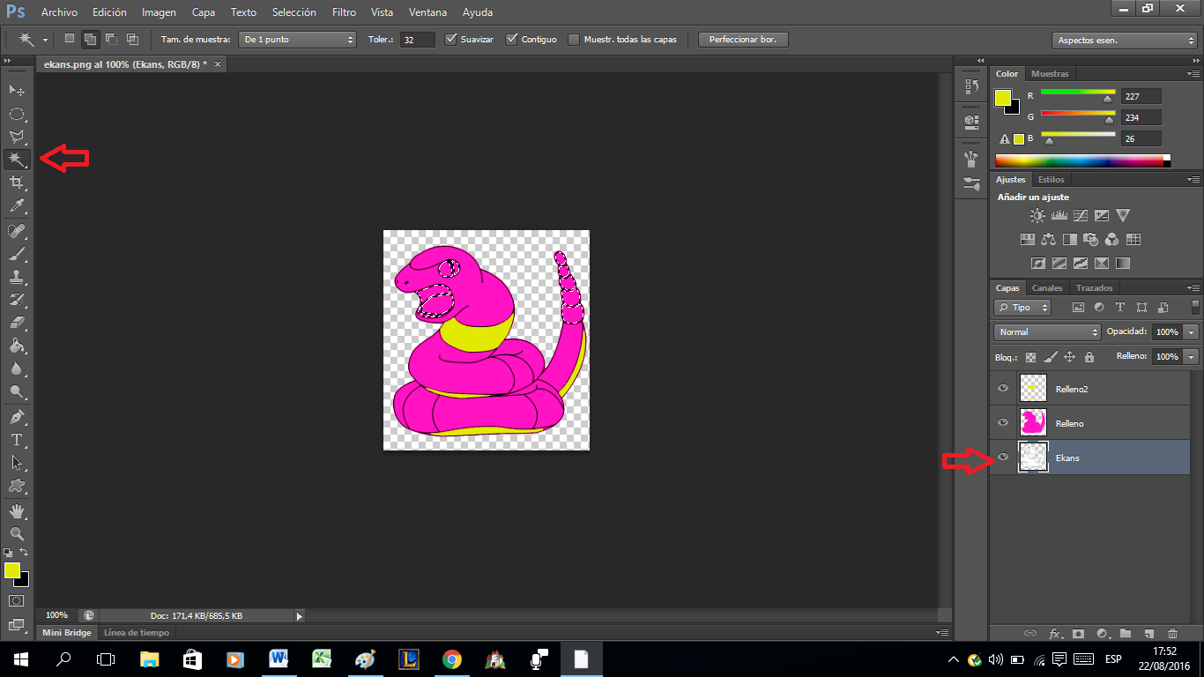Open the Imagen menu

[x=159, y=12]
